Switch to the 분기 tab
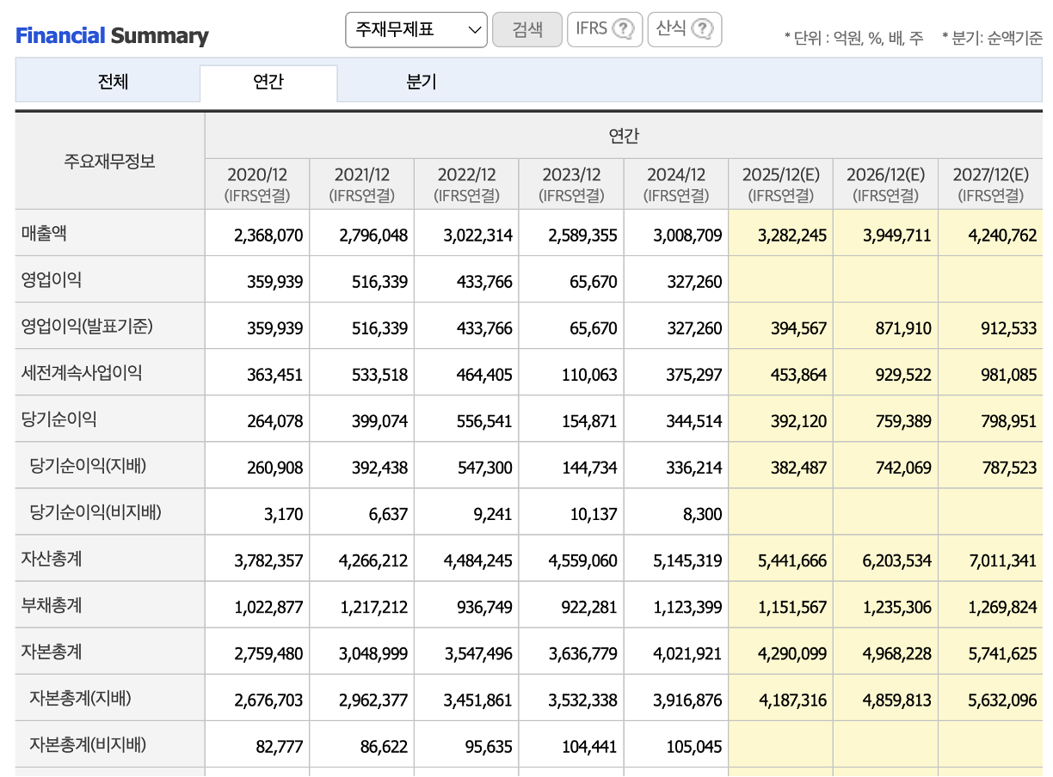Screen dimensions: 1053x777 tap(422, 83)
